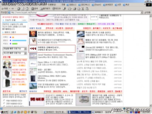Click the red 아햏햏 thumbnail

pyautogui.click(x=33, y=49)
